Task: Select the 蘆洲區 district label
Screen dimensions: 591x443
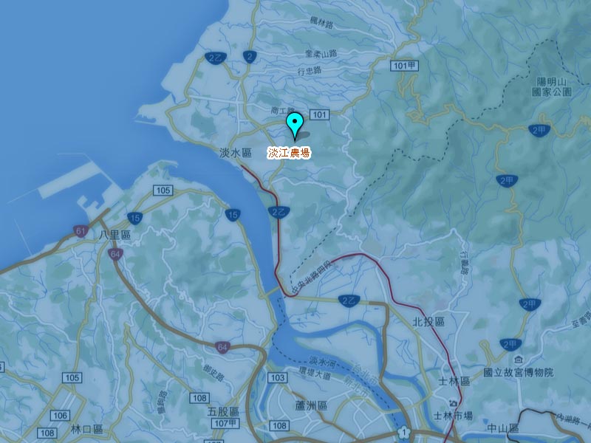Action: coord(311,405)
